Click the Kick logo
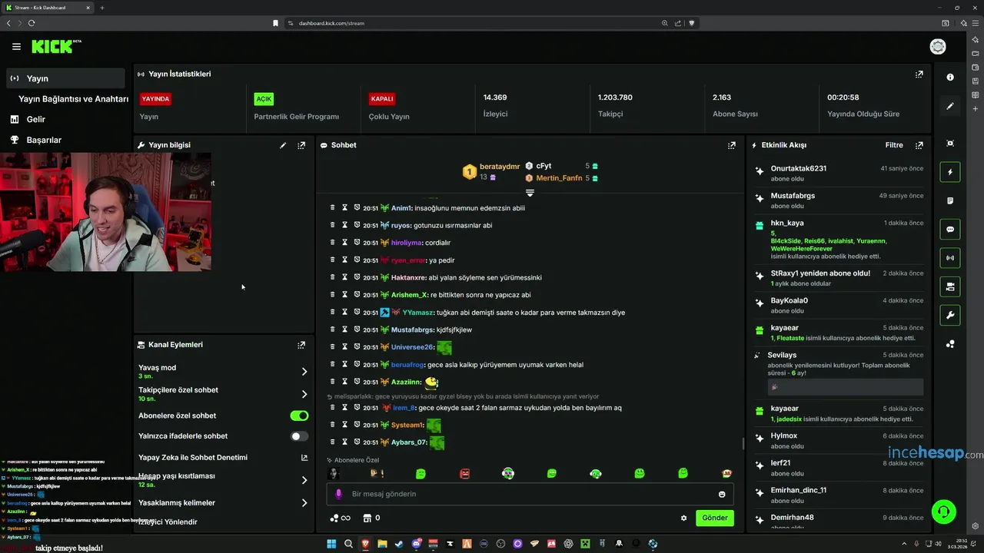The height and width of the screenshot is (553, 984). click(x=56, y=47)
